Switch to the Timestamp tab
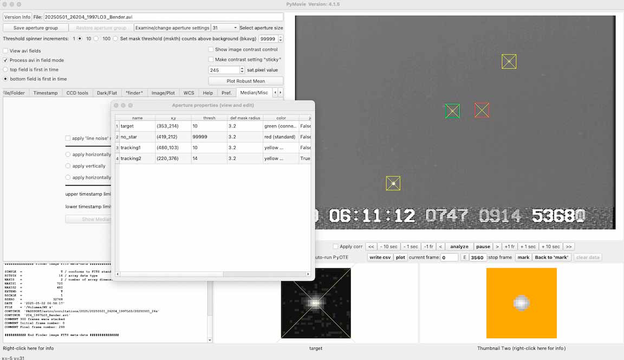This screenshot has width=624, height=360. point(45,93)
